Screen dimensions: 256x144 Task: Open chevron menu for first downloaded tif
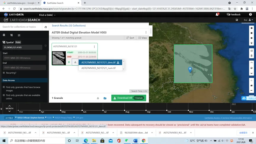click(x=36, y=133)
